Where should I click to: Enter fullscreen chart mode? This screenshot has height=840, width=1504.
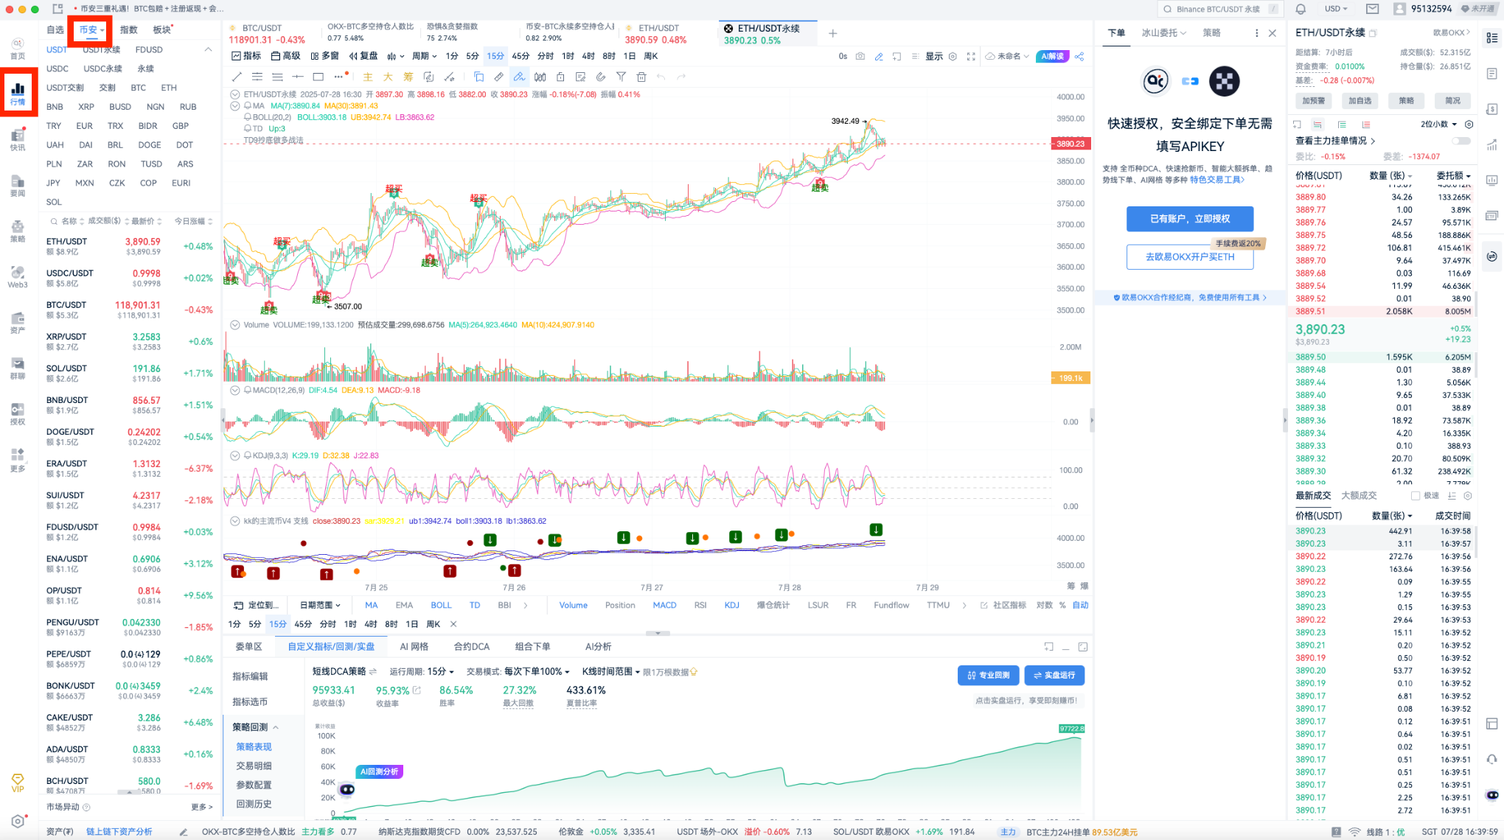[x=971, y=56]
